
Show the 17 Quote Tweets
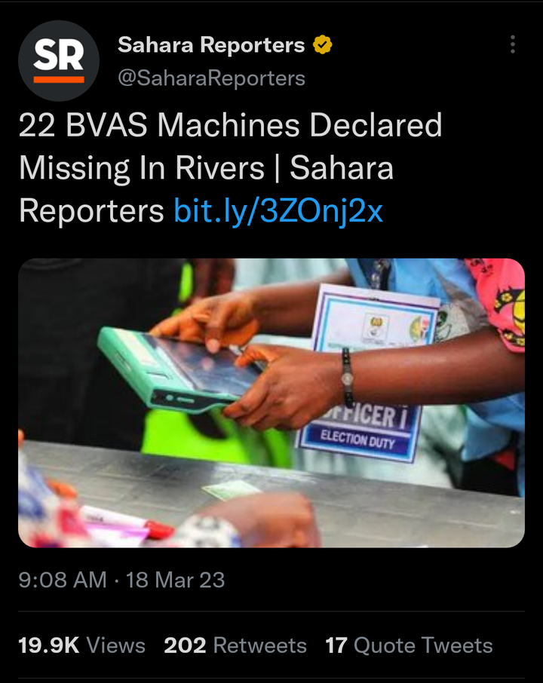coord(409,645)
